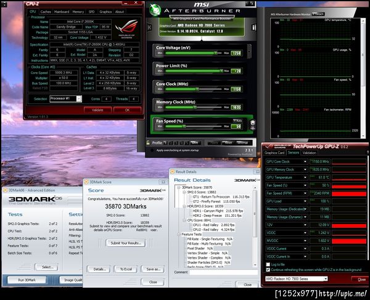Click the Afterburner Reset button

pyautogui.click(x=228, y=143)
